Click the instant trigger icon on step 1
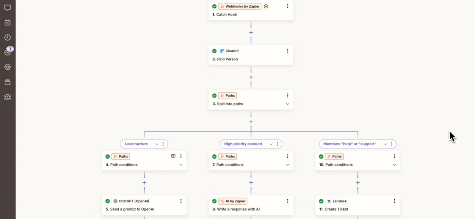Viewport: 475px width, 219px height. (266, 6)
